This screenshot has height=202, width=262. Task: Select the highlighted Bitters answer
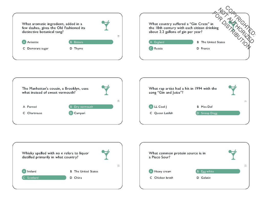point(91,42)
